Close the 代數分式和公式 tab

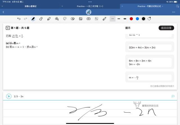tap(122, 6)
